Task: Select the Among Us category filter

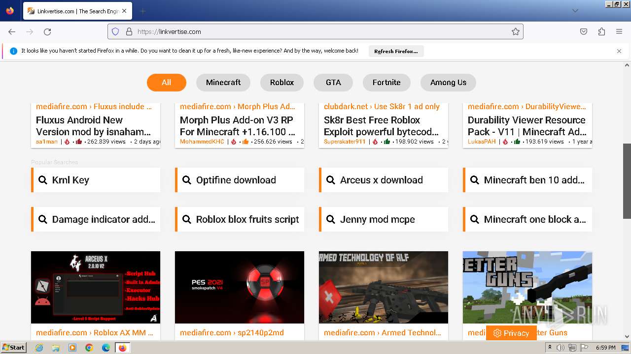Action: (448, 83)
